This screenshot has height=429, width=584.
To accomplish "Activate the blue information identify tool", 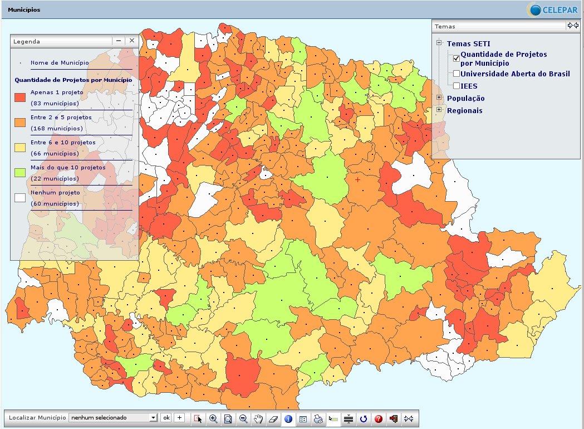I will [288, 418].
